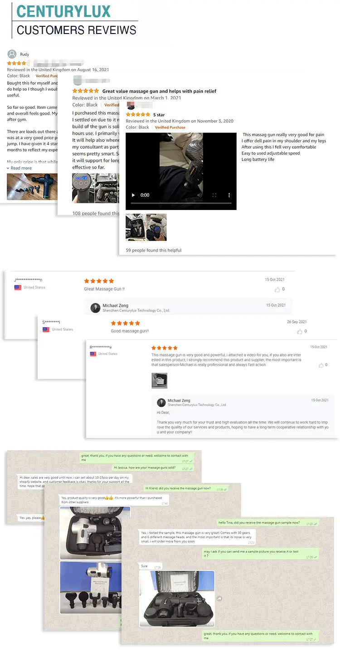340x652 pixels.
Task: Click Michael Zeng's avatar in long reply
Action: tap(161, 403)
